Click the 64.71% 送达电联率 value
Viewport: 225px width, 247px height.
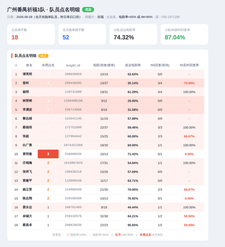click(133, 181)
